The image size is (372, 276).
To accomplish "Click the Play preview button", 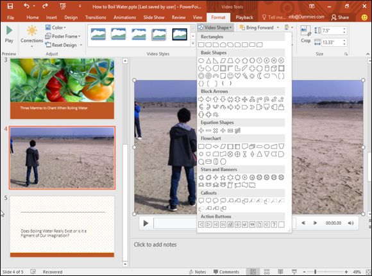I will click(x=9, y=35).
